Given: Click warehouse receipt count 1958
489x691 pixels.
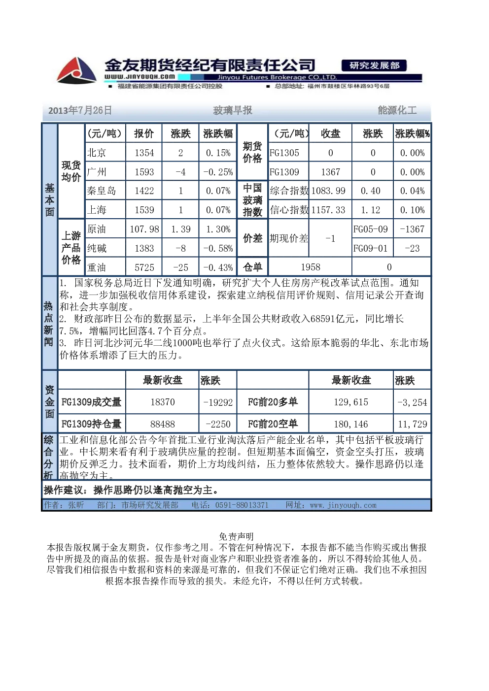Looking at the screenshot, I should point(311,267).
